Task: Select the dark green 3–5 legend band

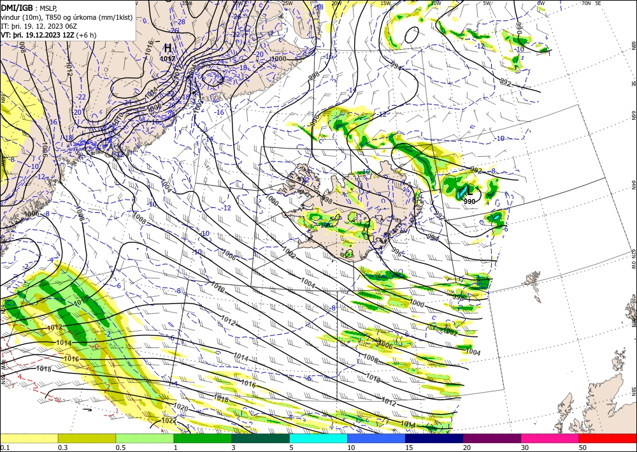Action: pyautogui.click(x=261, y=438)
